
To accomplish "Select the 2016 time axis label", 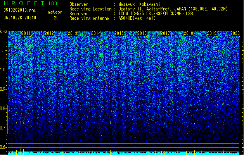I will pos(142,33).
